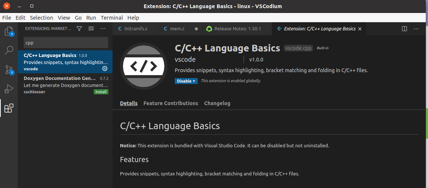This screenshot has height=188, width=428.
Task: Click the vscode.cpp extension identifier badge
Action: [x=298, y=48]
